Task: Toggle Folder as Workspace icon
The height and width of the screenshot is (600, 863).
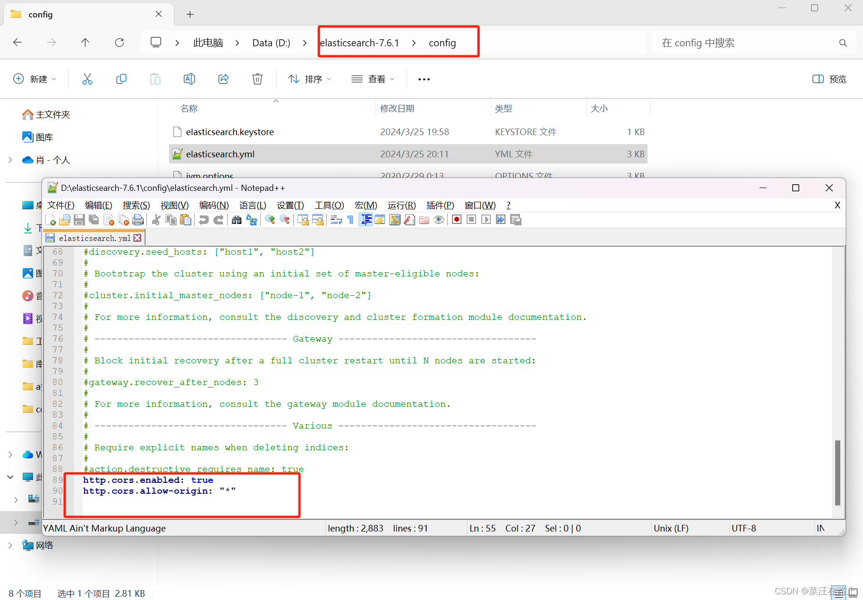Action: (424, 220)
